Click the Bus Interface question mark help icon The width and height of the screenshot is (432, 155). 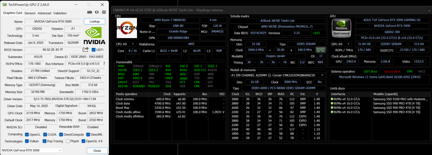pyautogui.click(x=104, y=64)
